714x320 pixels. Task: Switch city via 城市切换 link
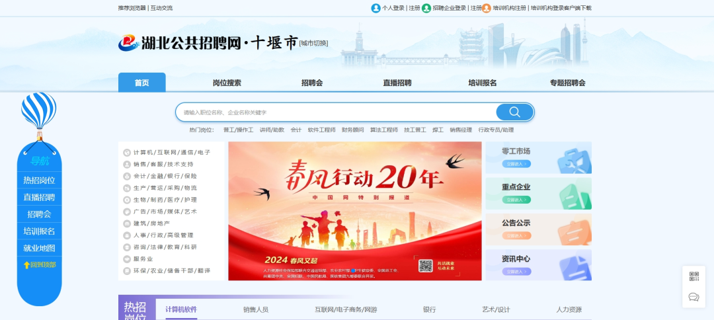coord(313,44)
